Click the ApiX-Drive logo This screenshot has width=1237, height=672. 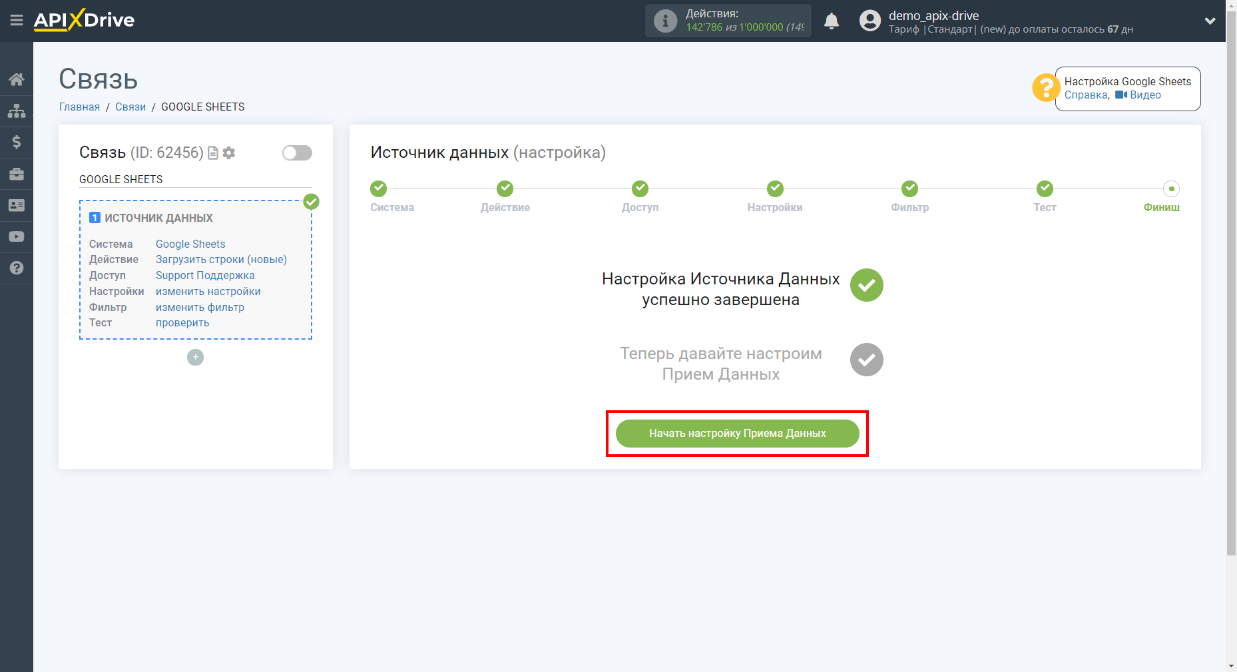click(84, 20)
